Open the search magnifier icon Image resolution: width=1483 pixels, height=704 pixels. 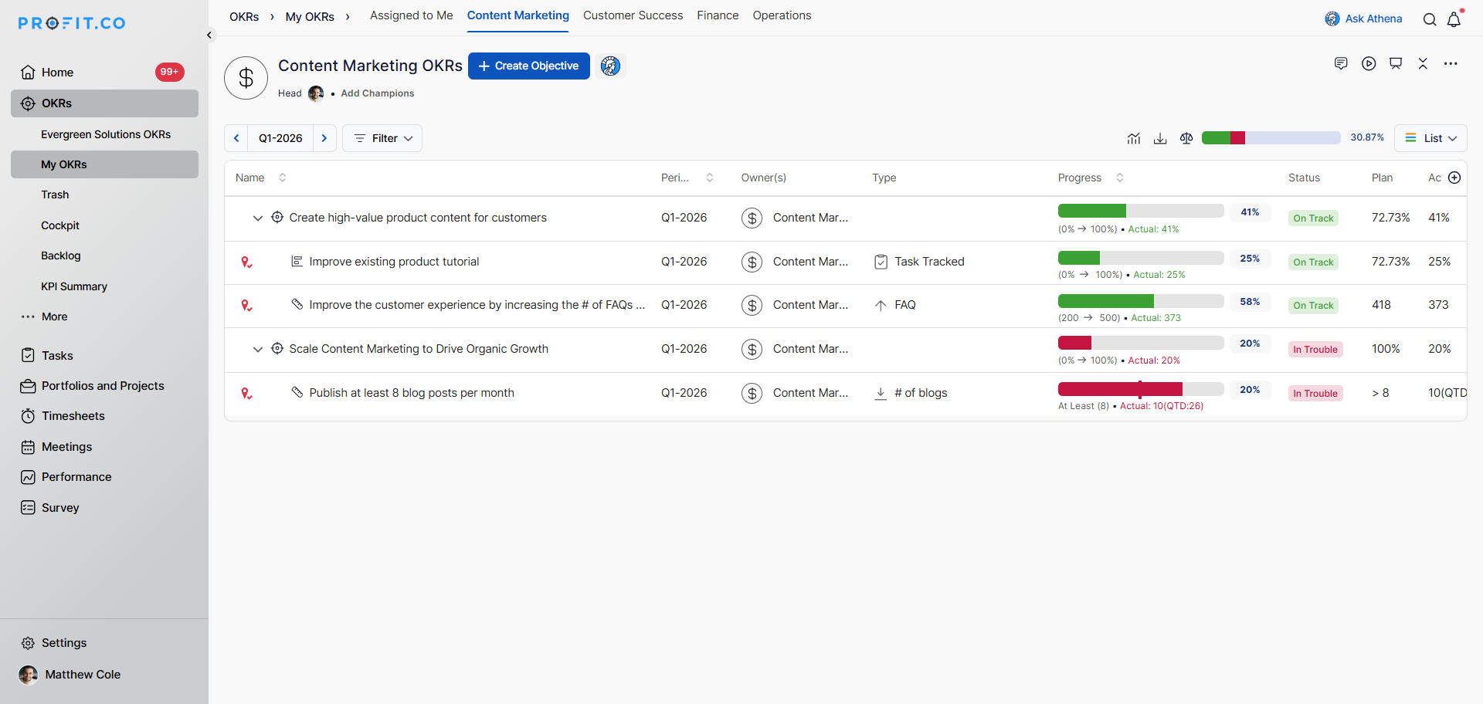1430,19
